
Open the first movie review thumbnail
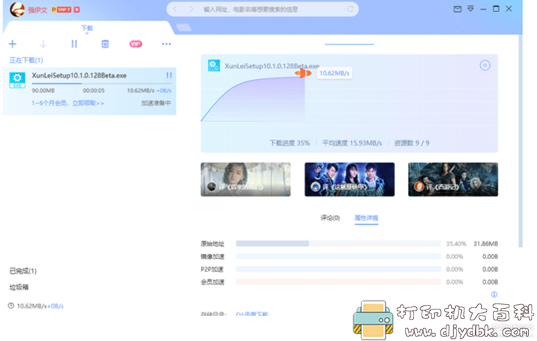coord(246,179)
